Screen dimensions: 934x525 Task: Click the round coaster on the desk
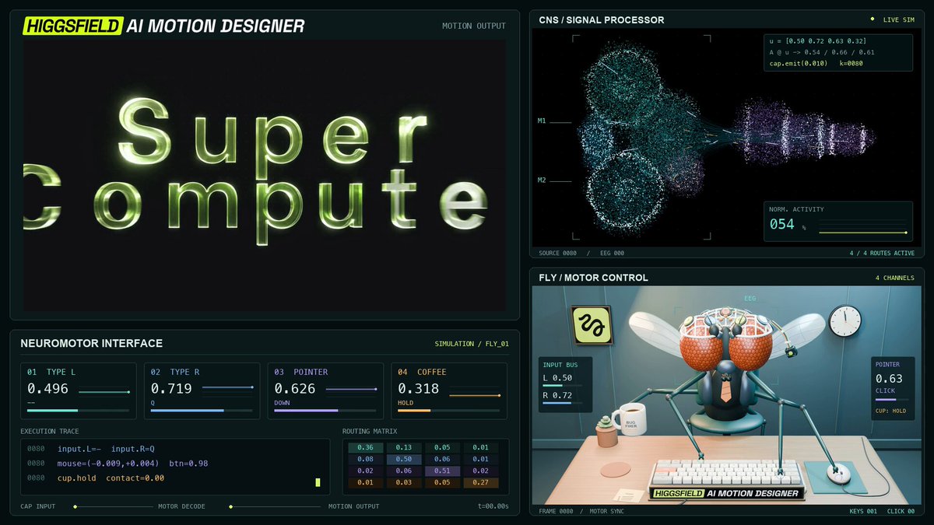pyautogui.click(x=616, y=470)
